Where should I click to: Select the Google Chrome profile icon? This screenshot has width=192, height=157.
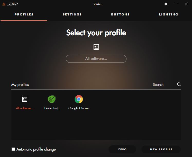point(79,99)
